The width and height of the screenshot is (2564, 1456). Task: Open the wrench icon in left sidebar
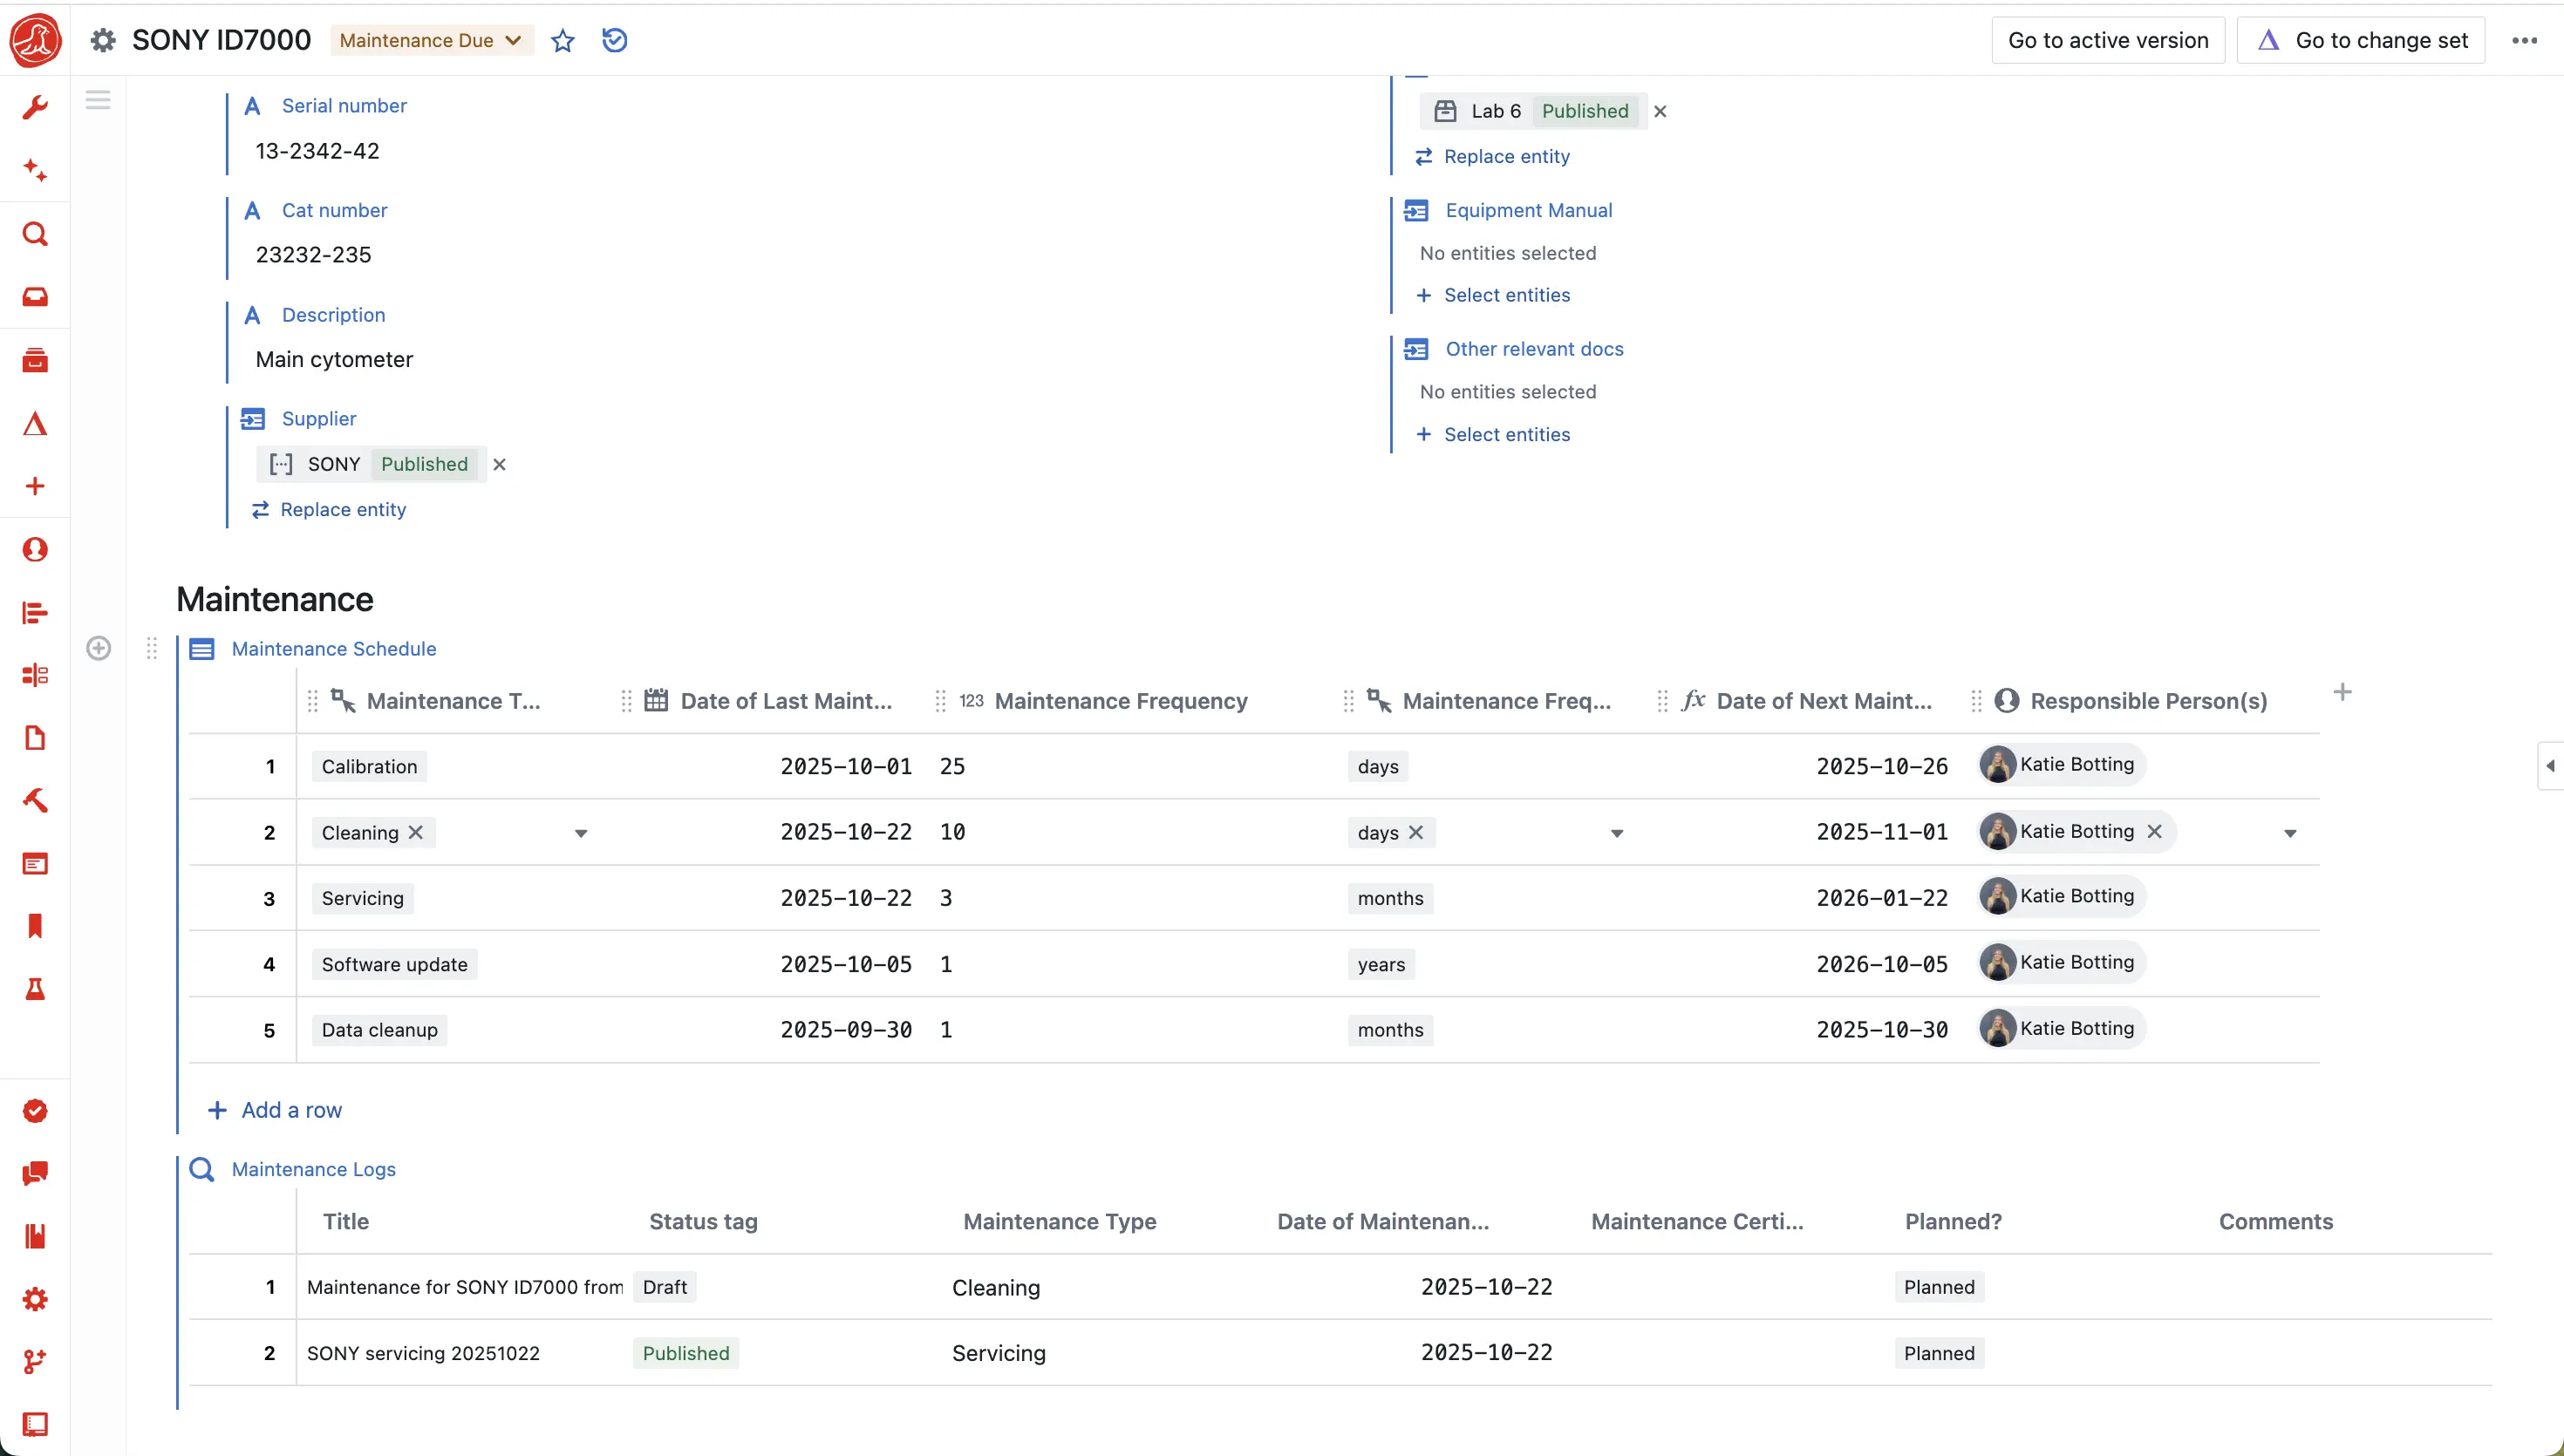pos(35,108)
